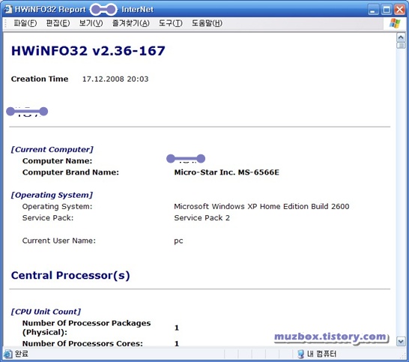Click the Computer Name: label

(58, 161)
